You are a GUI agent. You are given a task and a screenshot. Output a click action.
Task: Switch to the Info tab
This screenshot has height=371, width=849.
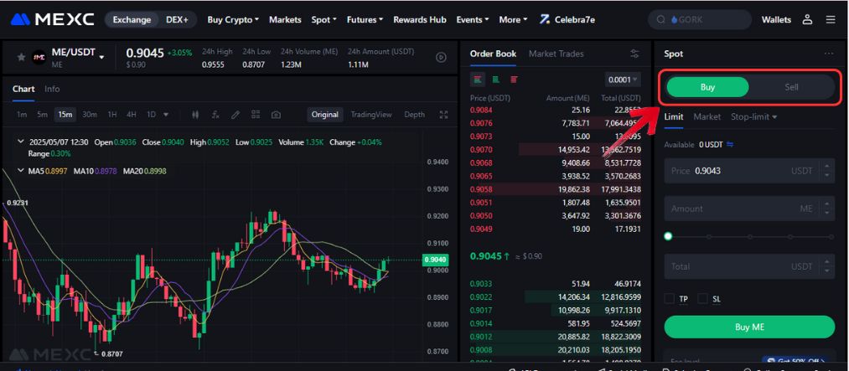(x=52, y=90)
